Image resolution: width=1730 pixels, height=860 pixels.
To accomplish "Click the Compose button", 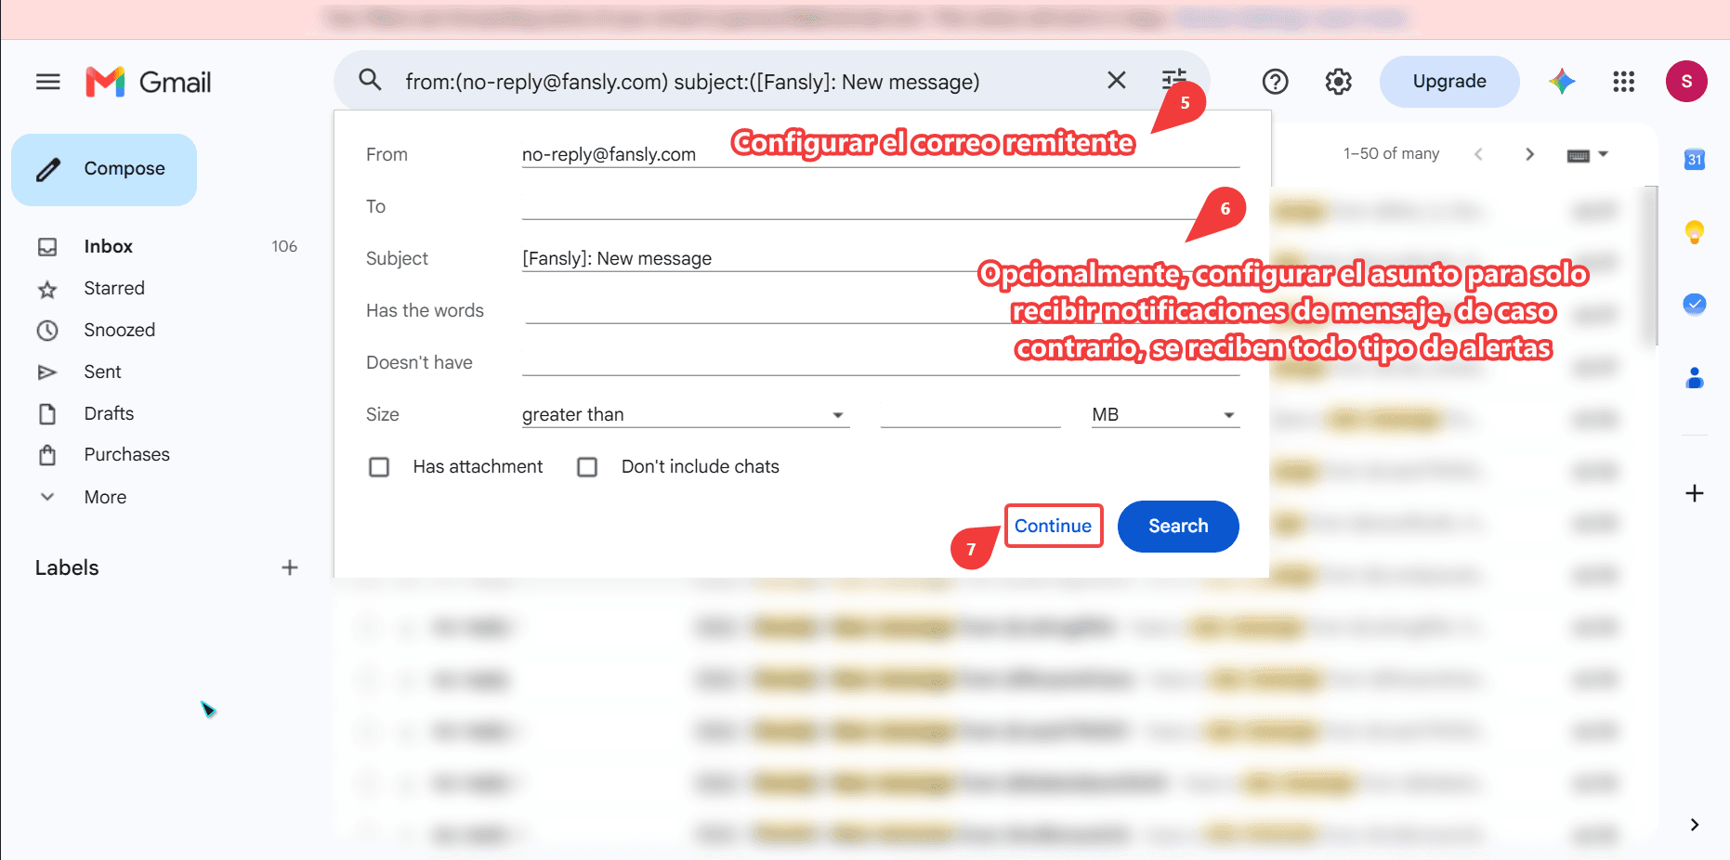I will click(x=104, y=169).
